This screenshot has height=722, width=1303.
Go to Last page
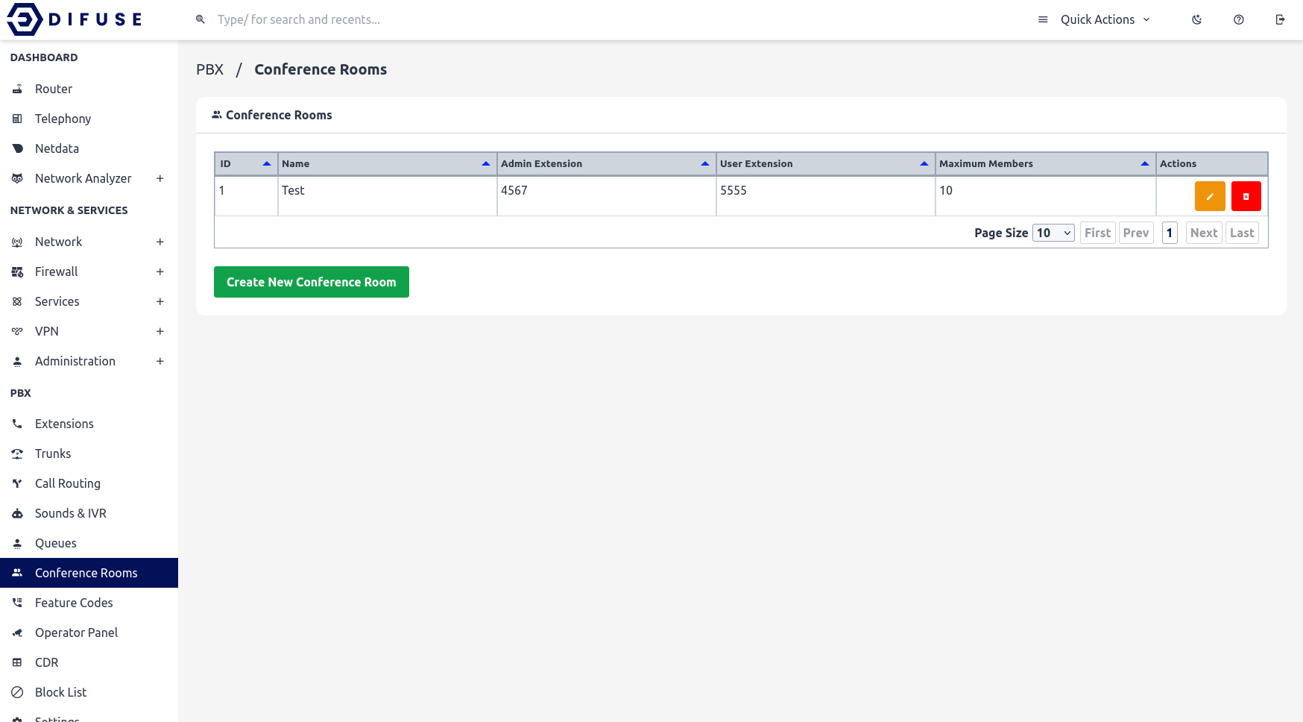1242,233
